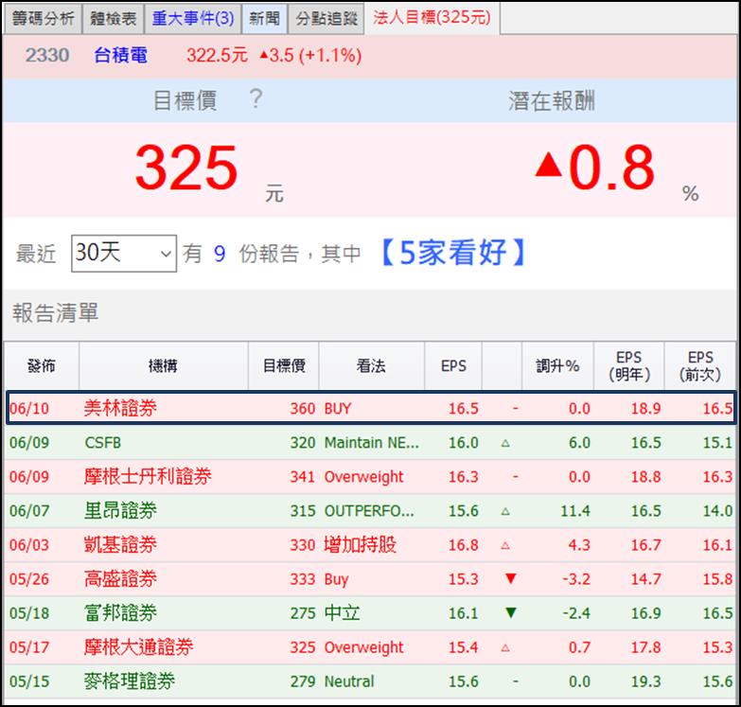This screenshot has height=707, width=741.
Task: Select the 摩根士丹利證券 row
Action: (x=371, y=476)
